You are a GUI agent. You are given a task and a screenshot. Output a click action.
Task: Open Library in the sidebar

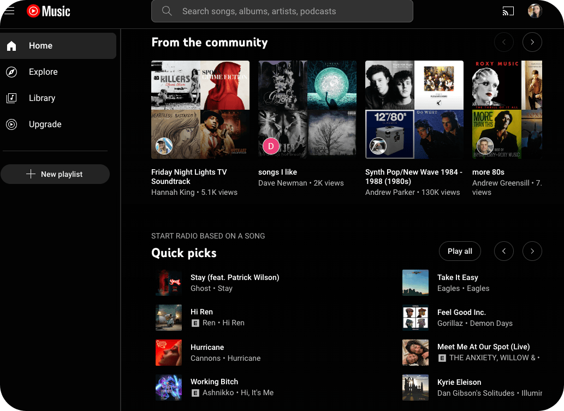pyautogui.click(x=58, y=98)
